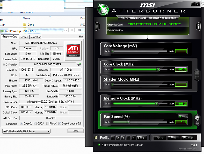Toggle the CUDA checkbox in GPU-Z
This screenshot has width=204, height=154.
pyautogui.click(x=35, y=123)
